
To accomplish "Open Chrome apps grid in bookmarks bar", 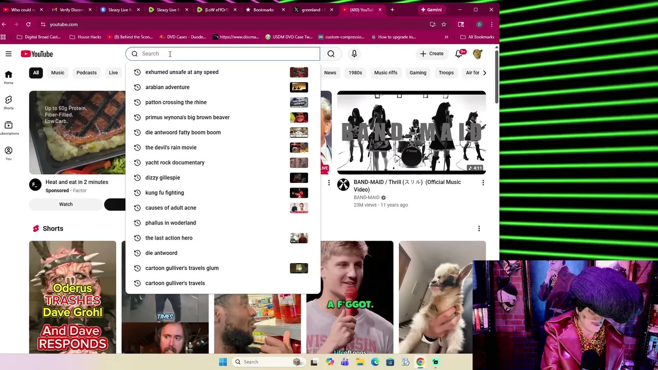I will pyautogui.click(x=3, y=37).
